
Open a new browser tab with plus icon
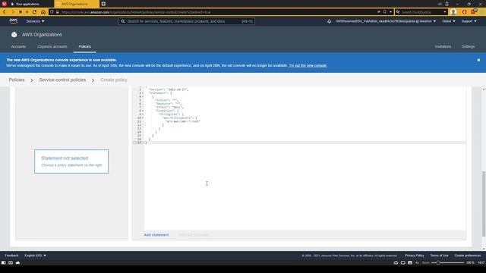[x=103, y=4]
